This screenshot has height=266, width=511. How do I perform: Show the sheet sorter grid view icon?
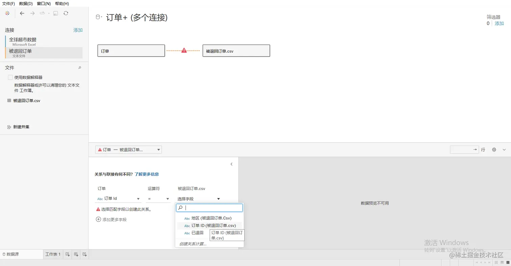pyautogui.click(x=496, y=262)
